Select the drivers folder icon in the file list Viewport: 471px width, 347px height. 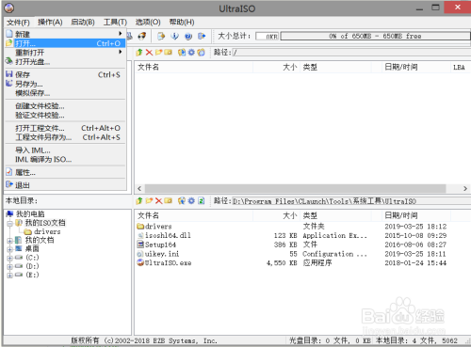point(140,226)
